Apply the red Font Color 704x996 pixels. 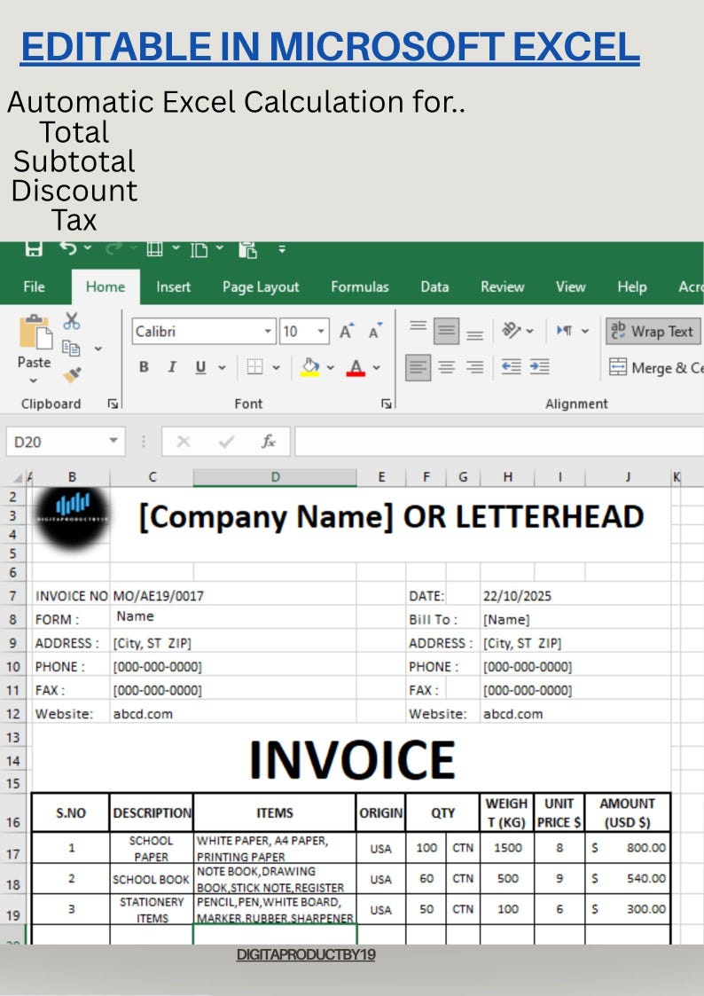(356, 367)
